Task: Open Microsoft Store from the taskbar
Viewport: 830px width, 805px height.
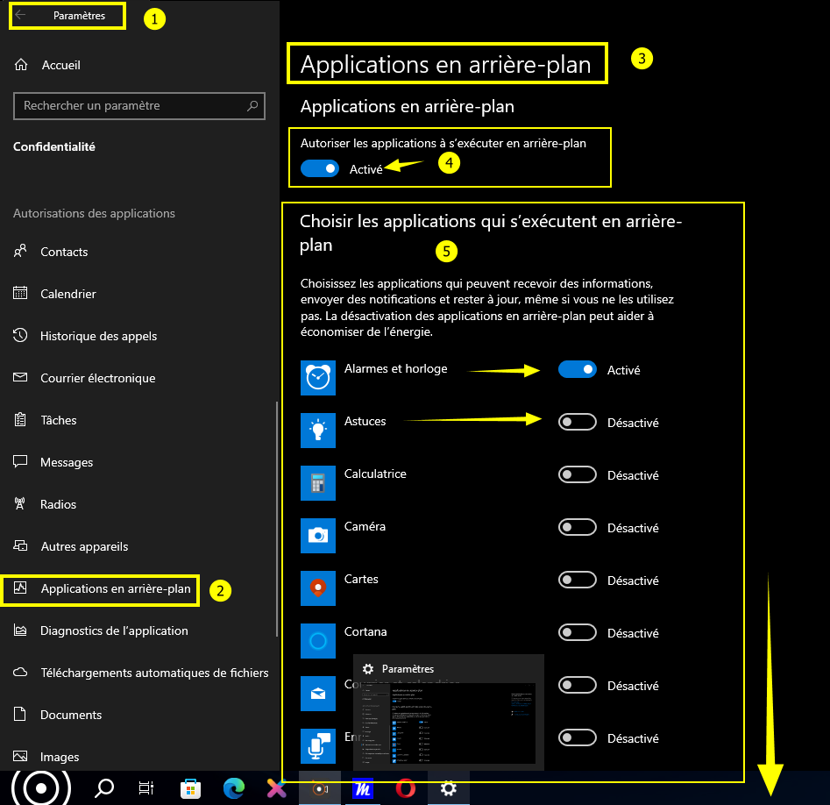Action: point(190,788)
